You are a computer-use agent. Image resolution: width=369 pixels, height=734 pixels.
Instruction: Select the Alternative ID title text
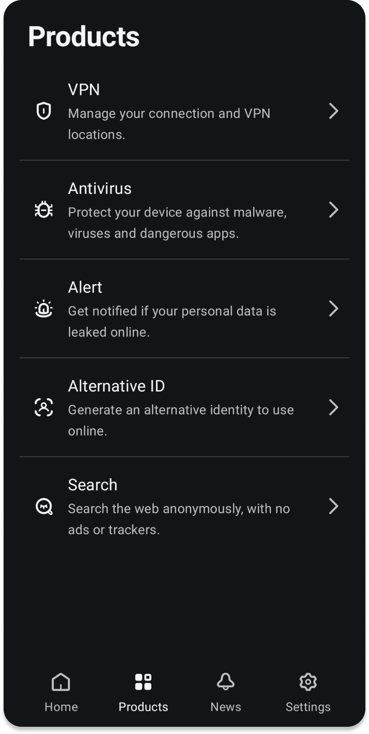116,386
